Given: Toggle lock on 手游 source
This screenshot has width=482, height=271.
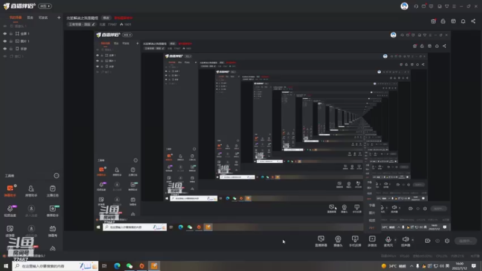Looking at the screenshot, I should click(11, 49).
